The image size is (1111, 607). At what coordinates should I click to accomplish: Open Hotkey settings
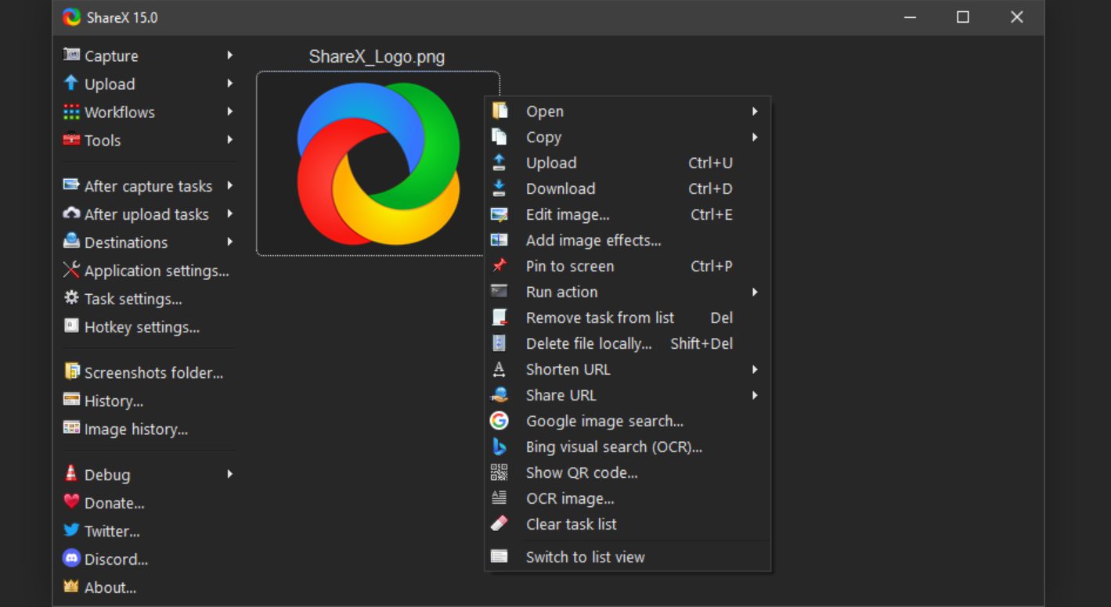[x=142, y=327]
